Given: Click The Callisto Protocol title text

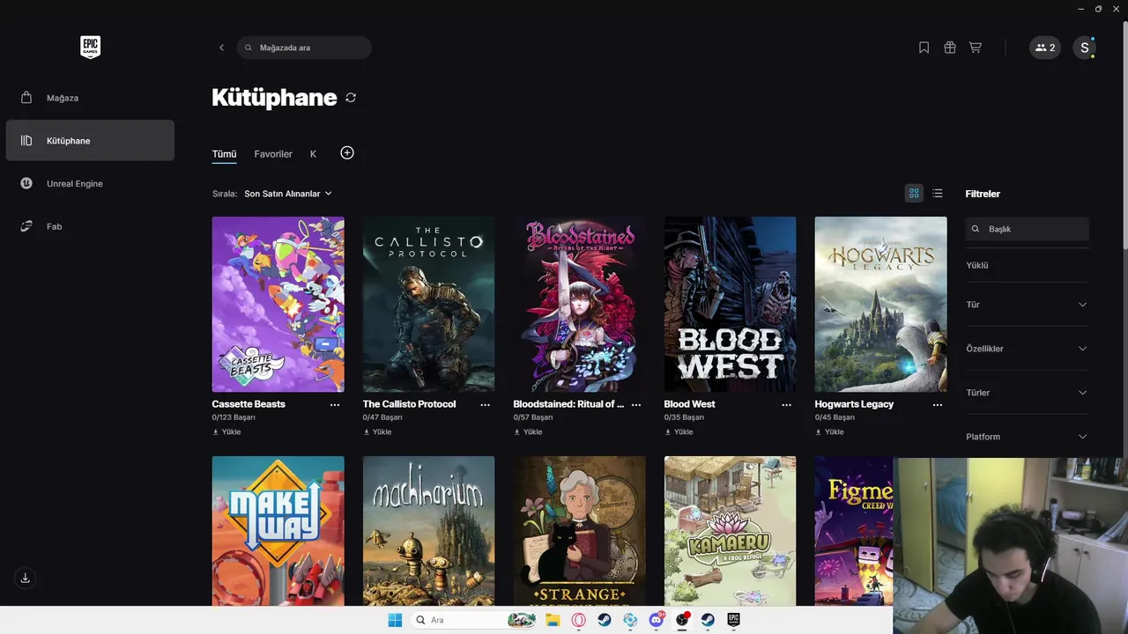Looking at the screenshot, I should point(409,404).
